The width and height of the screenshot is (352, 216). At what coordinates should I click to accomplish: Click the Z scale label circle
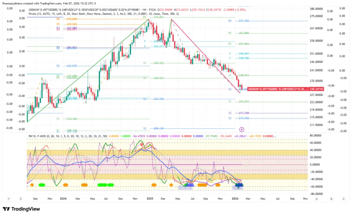(x=21, y=199)
